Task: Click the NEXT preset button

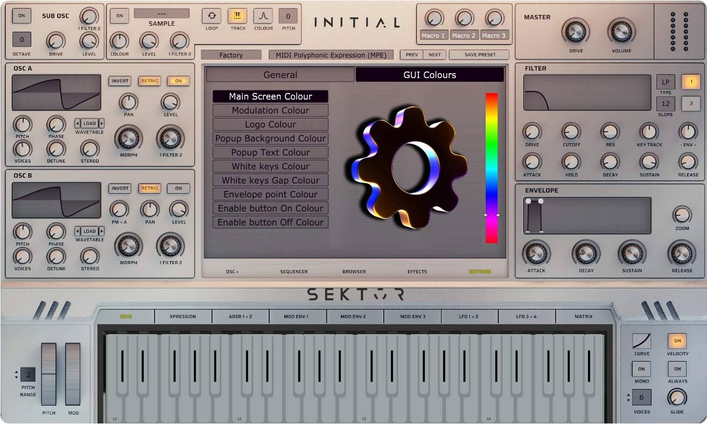Action: point(435,55)
